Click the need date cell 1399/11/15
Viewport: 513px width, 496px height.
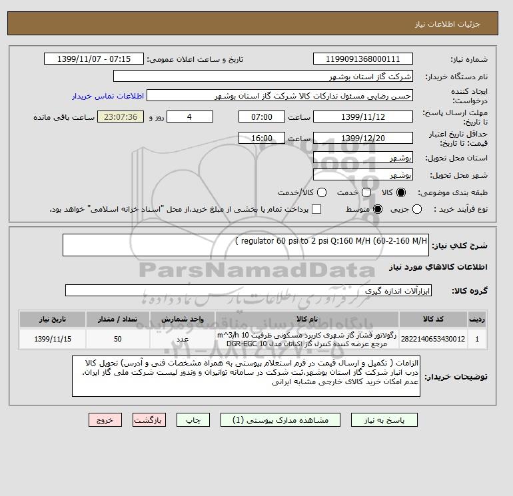(53, 339)
